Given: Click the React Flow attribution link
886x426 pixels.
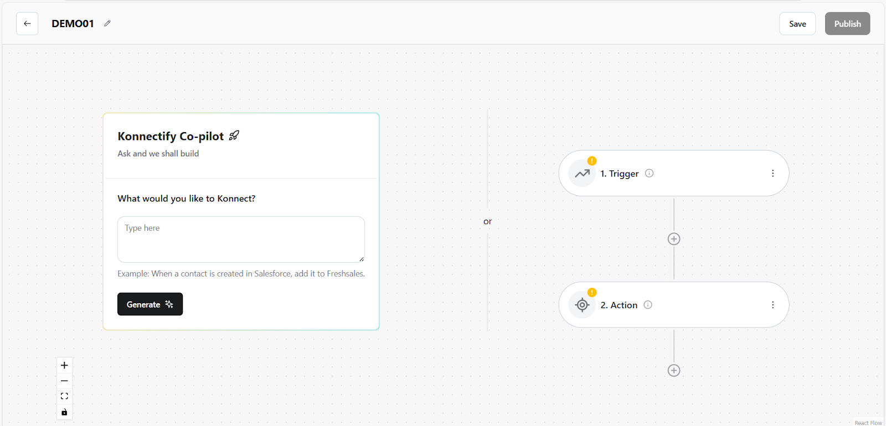Looking at the screenshot, I should [868, 423].
